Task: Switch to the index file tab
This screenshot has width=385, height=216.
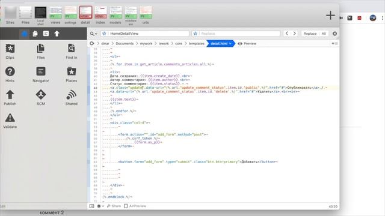Action: coord(100,16)
